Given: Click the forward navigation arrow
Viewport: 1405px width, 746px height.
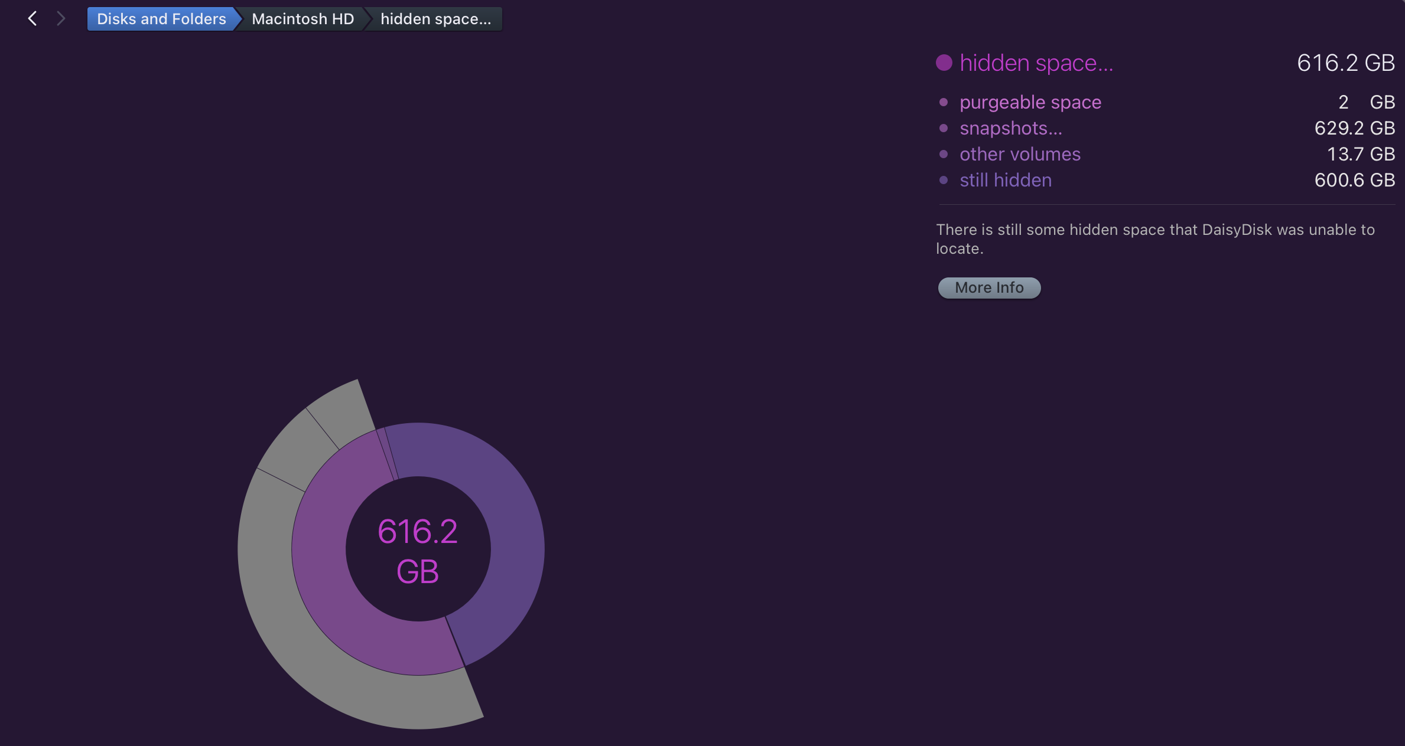Looking at the screenshot, I should pos(61,19).
